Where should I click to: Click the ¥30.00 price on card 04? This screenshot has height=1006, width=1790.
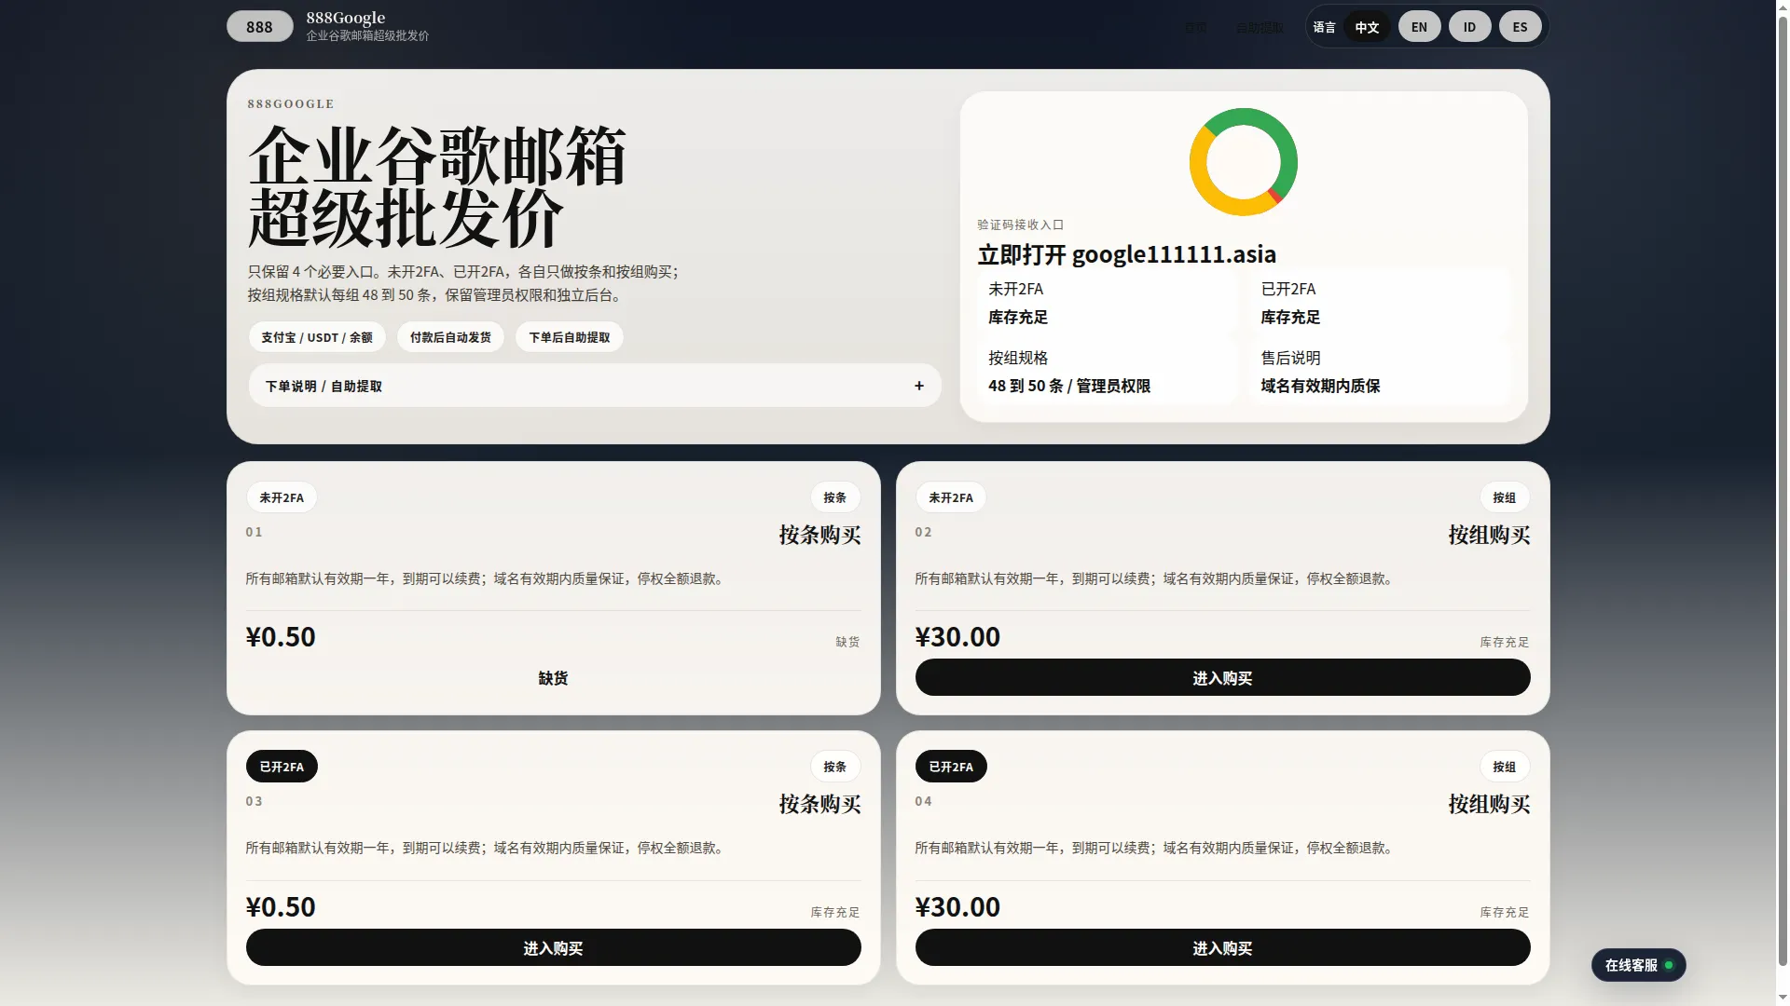[957, 907]
